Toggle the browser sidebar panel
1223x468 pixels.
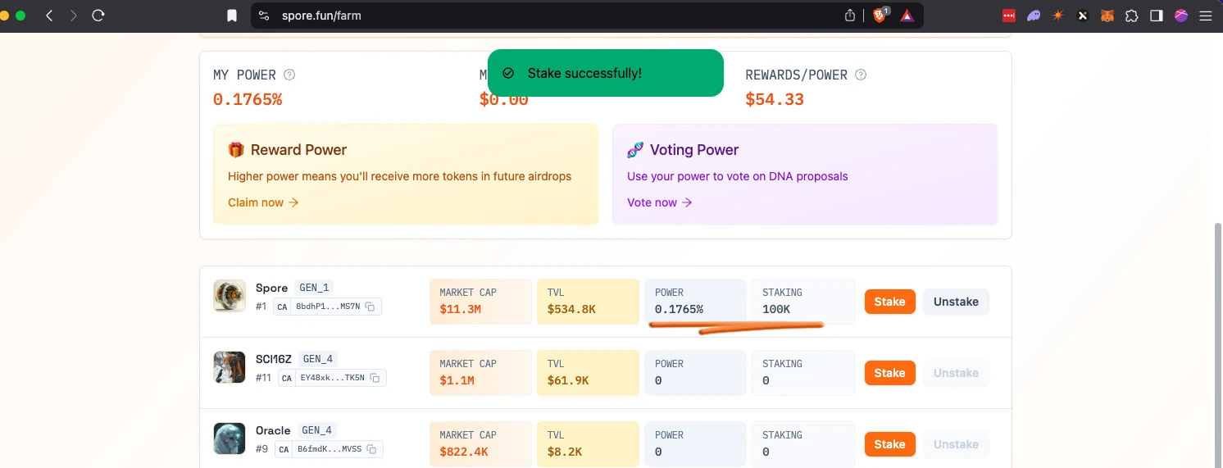pyautogui.click(x=1156, y=16)
